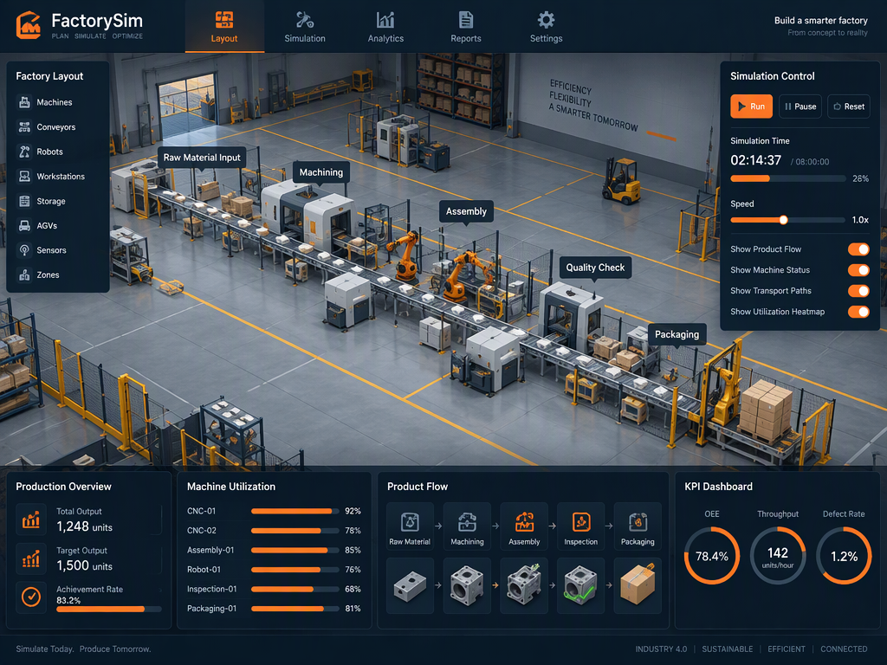Image resolution: width=887 pixels, height=665 pixels.
Task: Select the Sensors icon
Action: click(x=24, y=250)
